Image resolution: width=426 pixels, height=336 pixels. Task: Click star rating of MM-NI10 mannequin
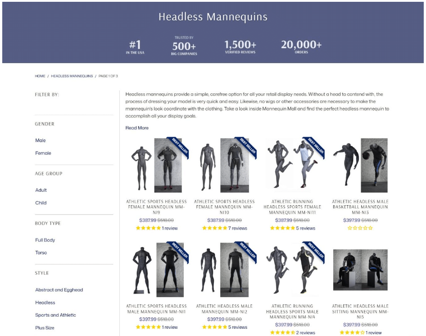(x=215, y=228)
